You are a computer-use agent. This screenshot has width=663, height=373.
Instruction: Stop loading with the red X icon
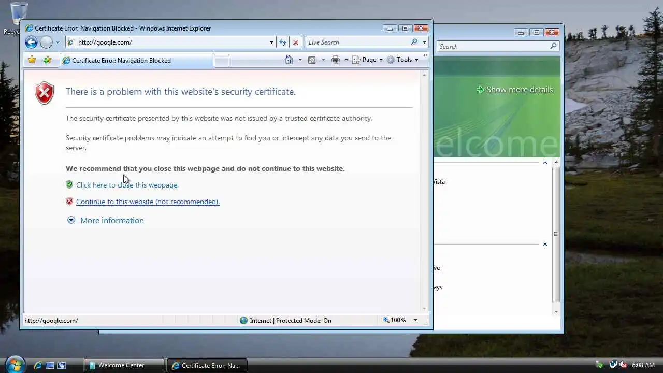point(296,42)
